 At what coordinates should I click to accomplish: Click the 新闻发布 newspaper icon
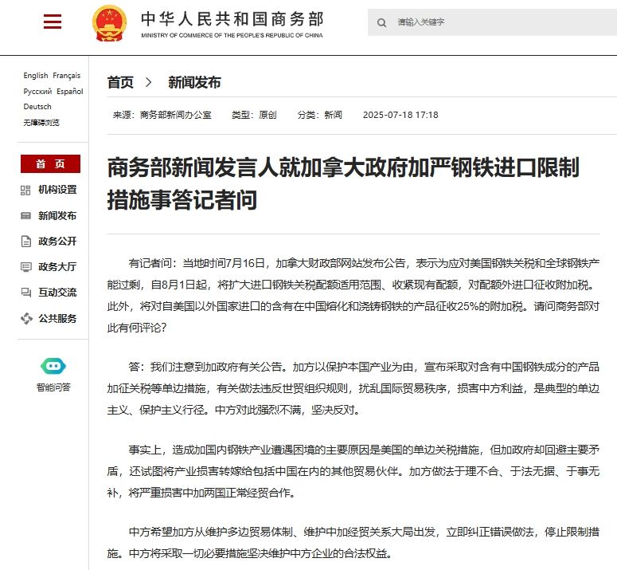[x=25, y=216]
